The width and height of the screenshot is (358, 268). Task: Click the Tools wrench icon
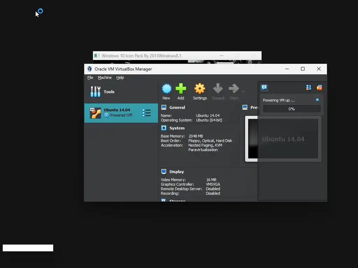[x=95, y=92]
